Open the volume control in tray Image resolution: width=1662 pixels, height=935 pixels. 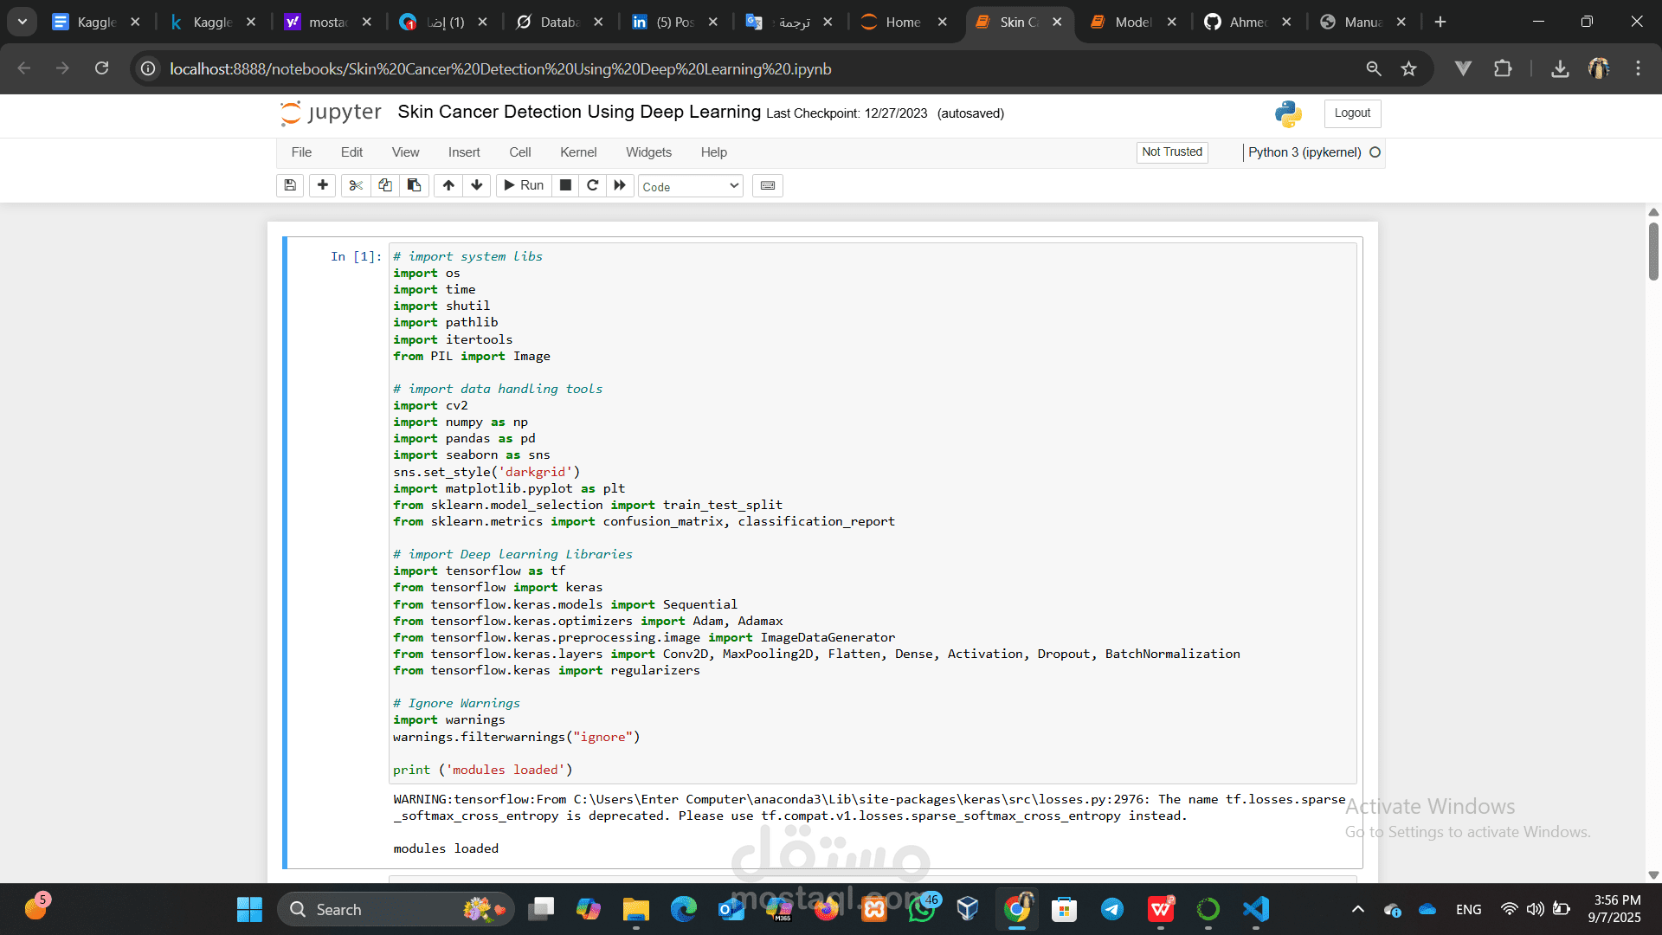[x=1535, y=909]
